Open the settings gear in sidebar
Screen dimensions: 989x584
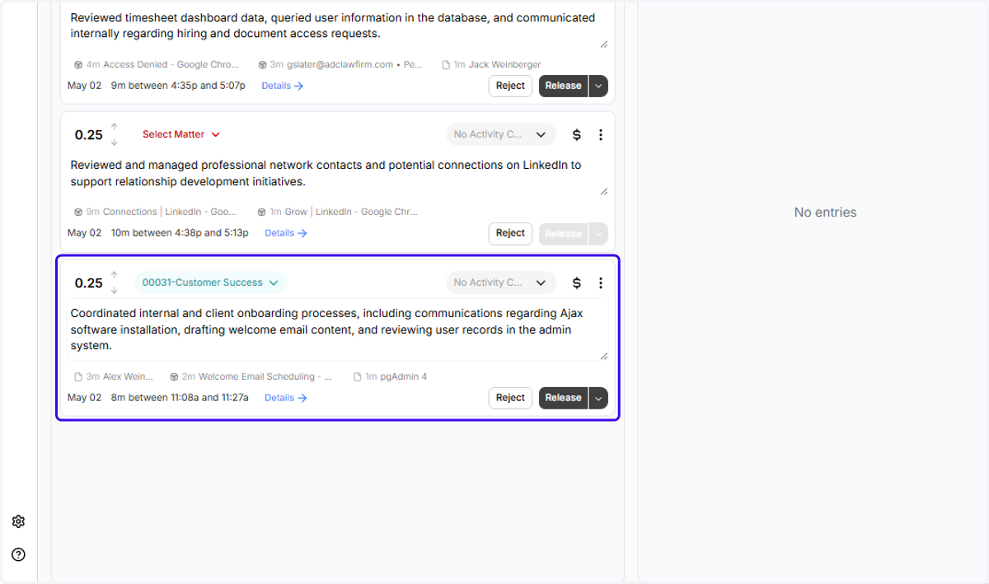click(x=18, y=521)
